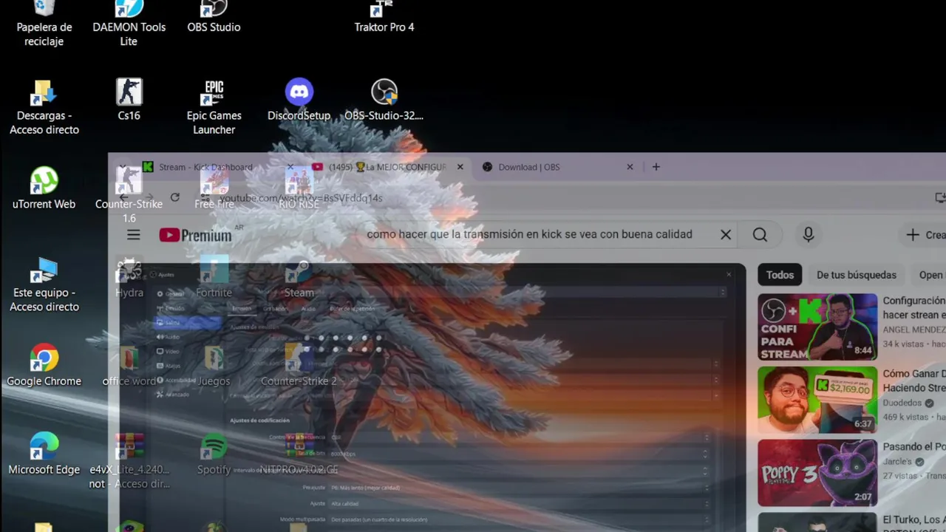Select the Traktor Pro 4 desktop icon
Screen dimensions: 946x532
384,16
